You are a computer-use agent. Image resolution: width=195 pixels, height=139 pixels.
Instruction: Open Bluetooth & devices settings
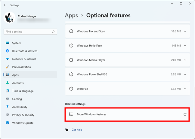click(30, 51)
